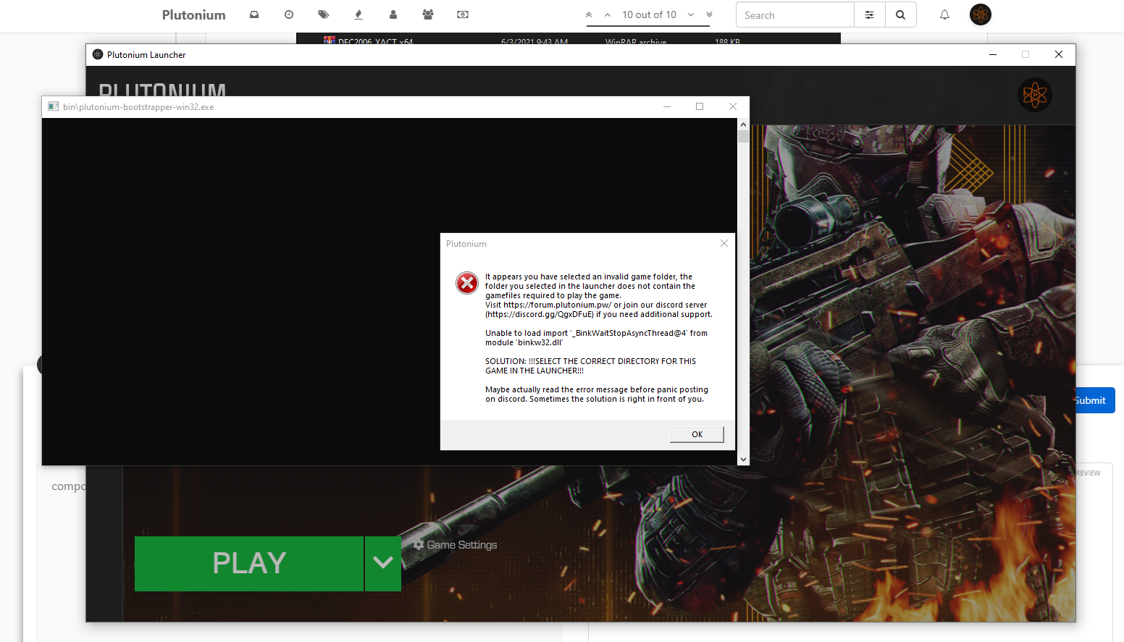This screenshot has width=1124, height=642.
Task: Click the search magnifier button
Action: 900,14
